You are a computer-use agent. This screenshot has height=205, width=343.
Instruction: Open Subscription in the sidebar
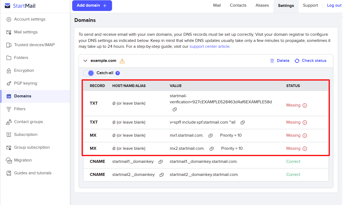[35, 135]
